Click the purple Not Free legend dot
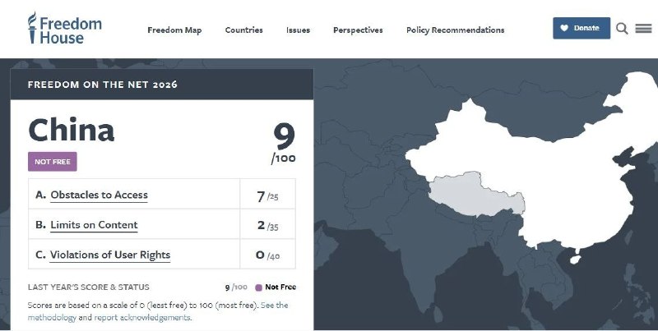Image resolution: width=658 pixels, height=331 pixels. coord(259,287)
